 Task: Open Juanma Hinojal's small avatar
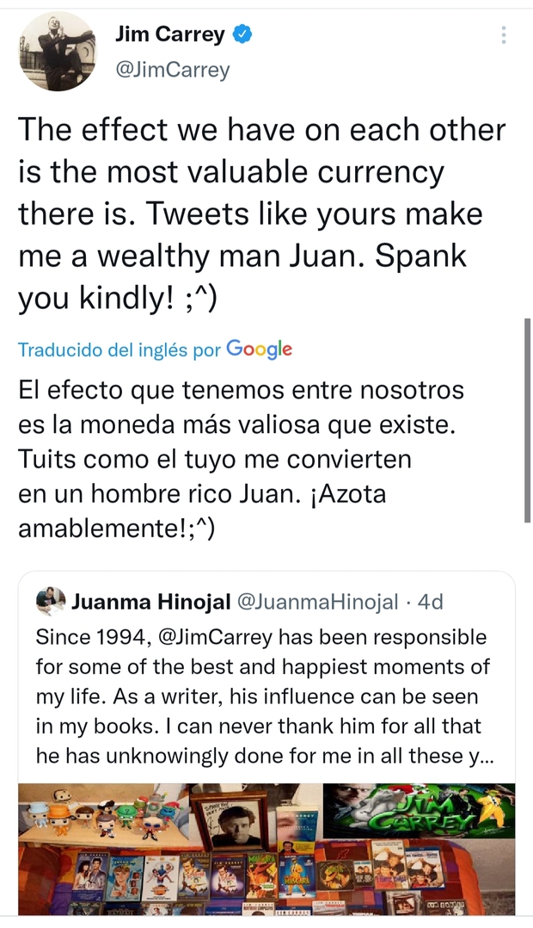pos(51,602)
